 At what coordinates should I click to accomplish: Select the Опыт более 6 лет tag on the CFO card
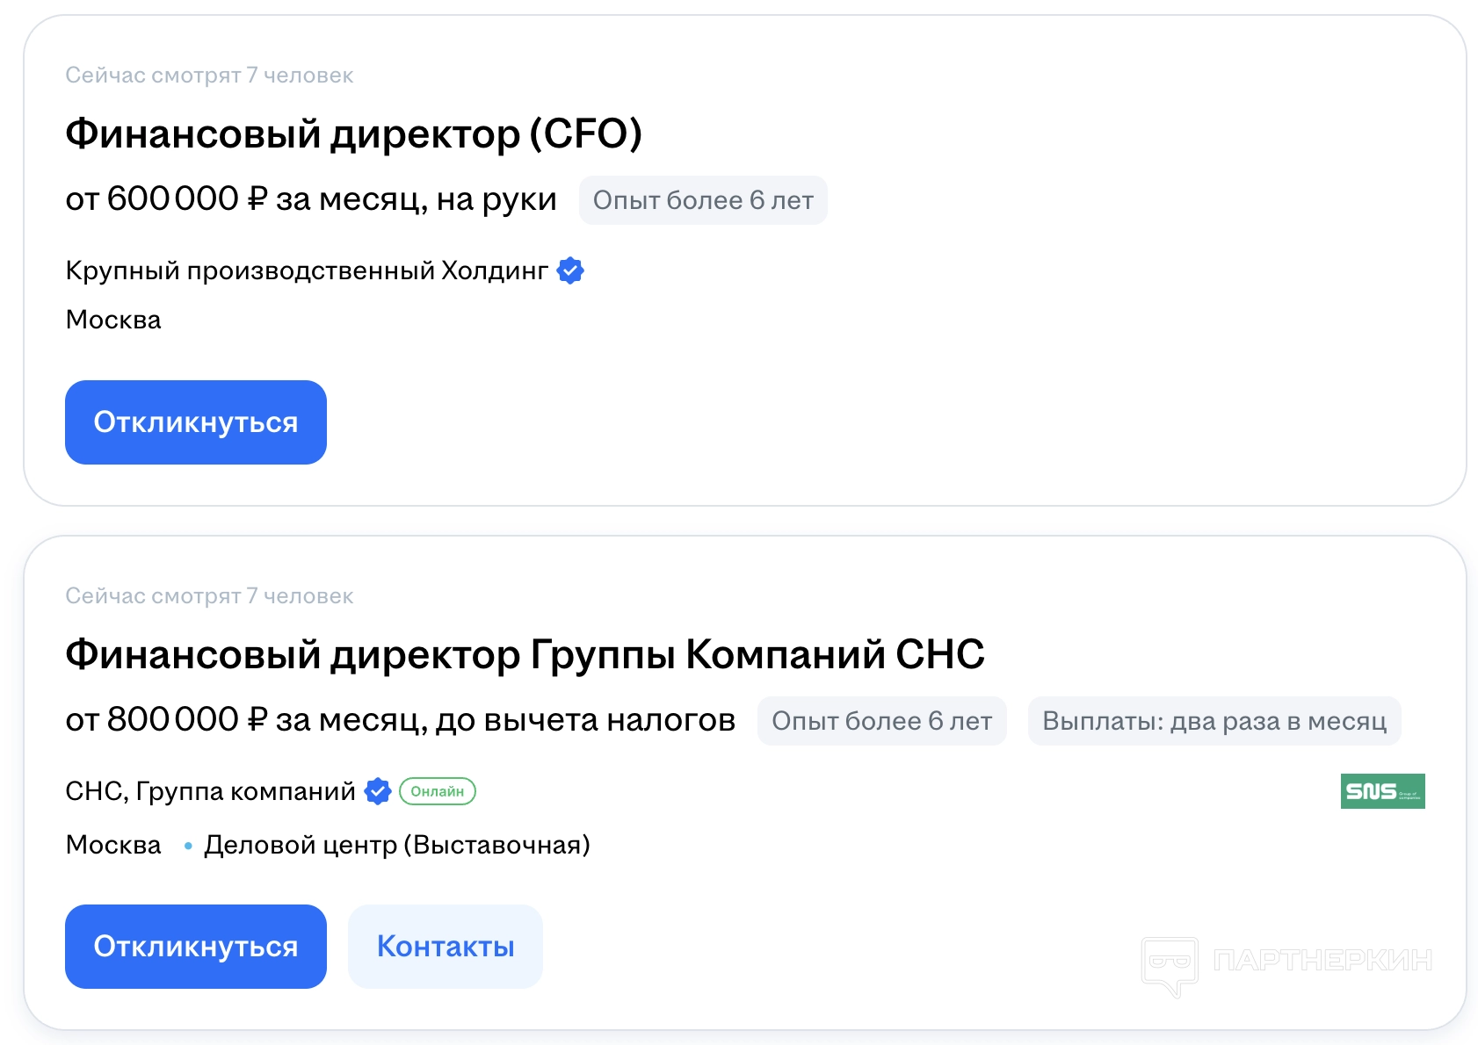click(x=703, y=200)
